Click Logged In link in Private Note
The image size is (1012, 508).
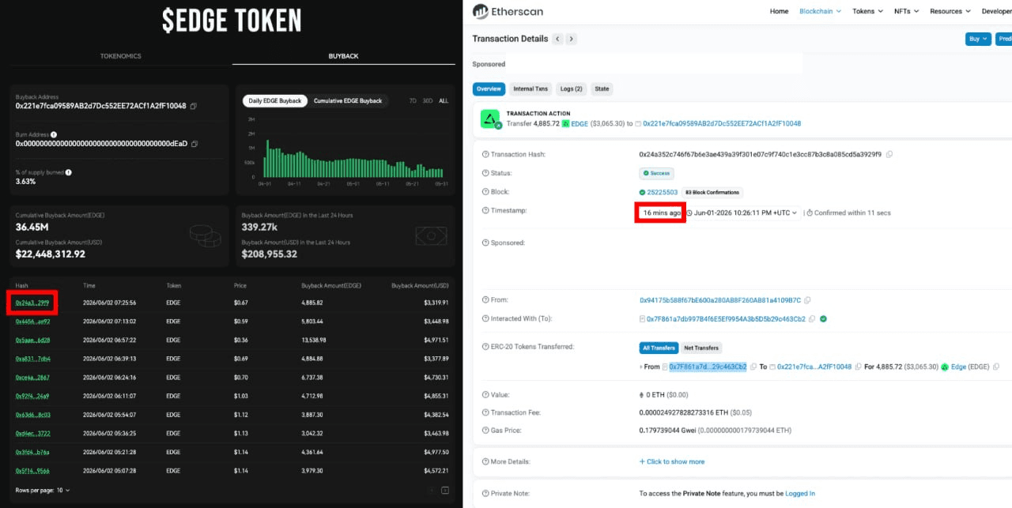800,493
